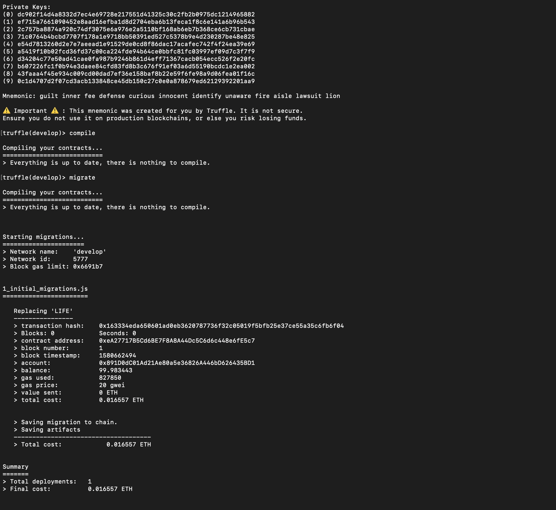Click the 'compile' command text
Viewport: 556px width, 510px height.
click(82, 133)
